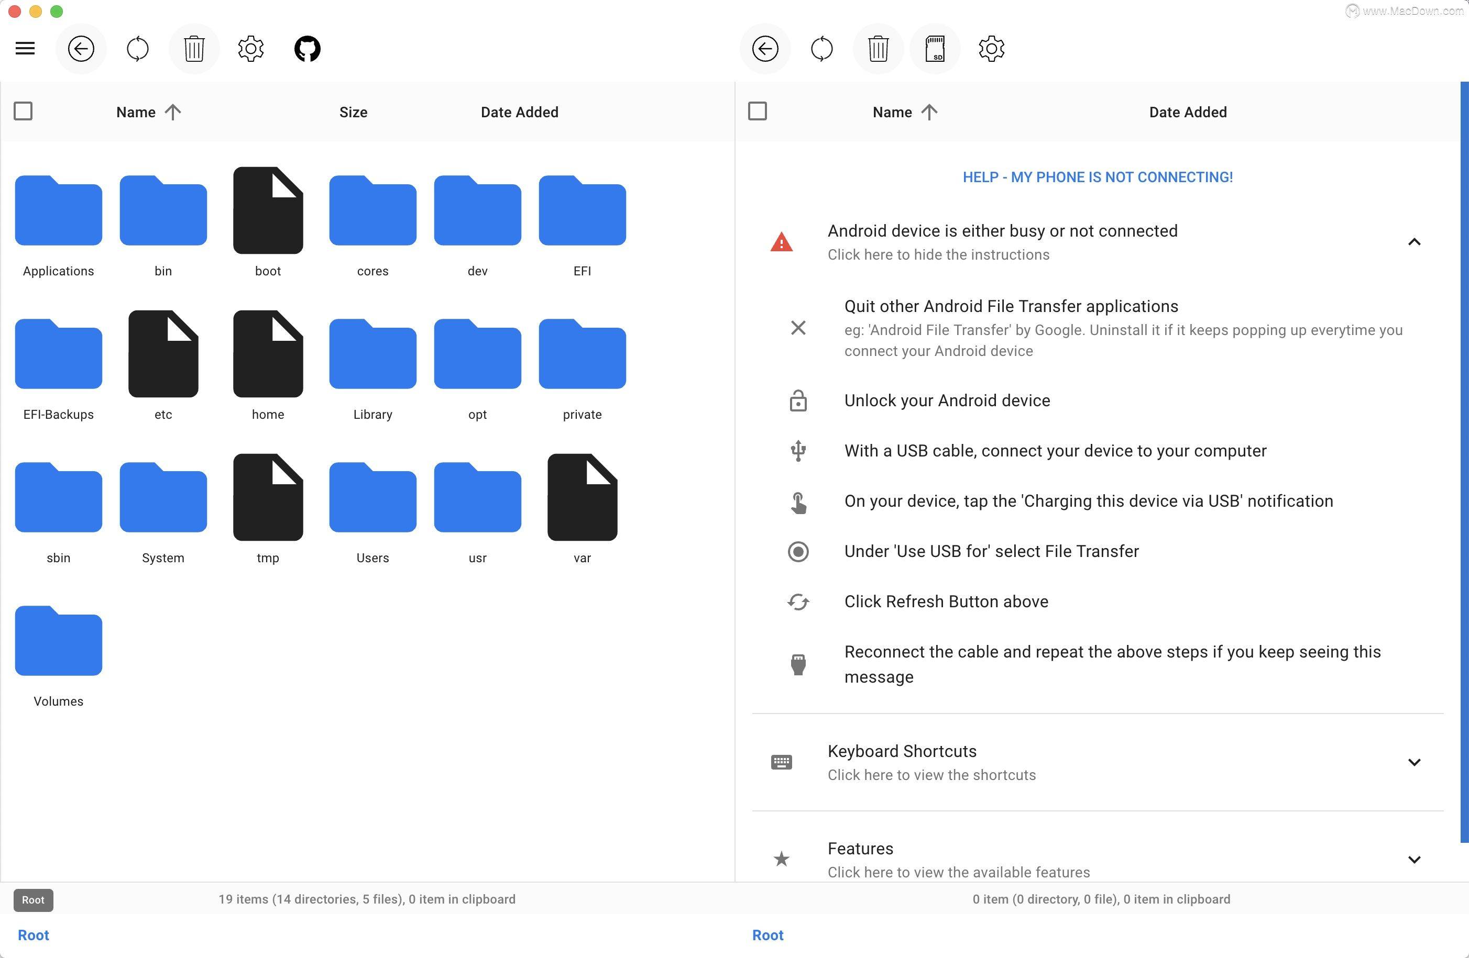Click the gray Root tag in status bar
The image size is (1469, 958).
(x=34, y=900)
